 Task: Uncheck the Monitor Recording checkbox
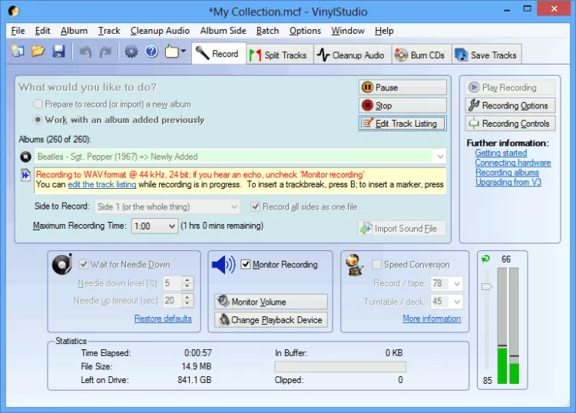[x=246, y=265]
